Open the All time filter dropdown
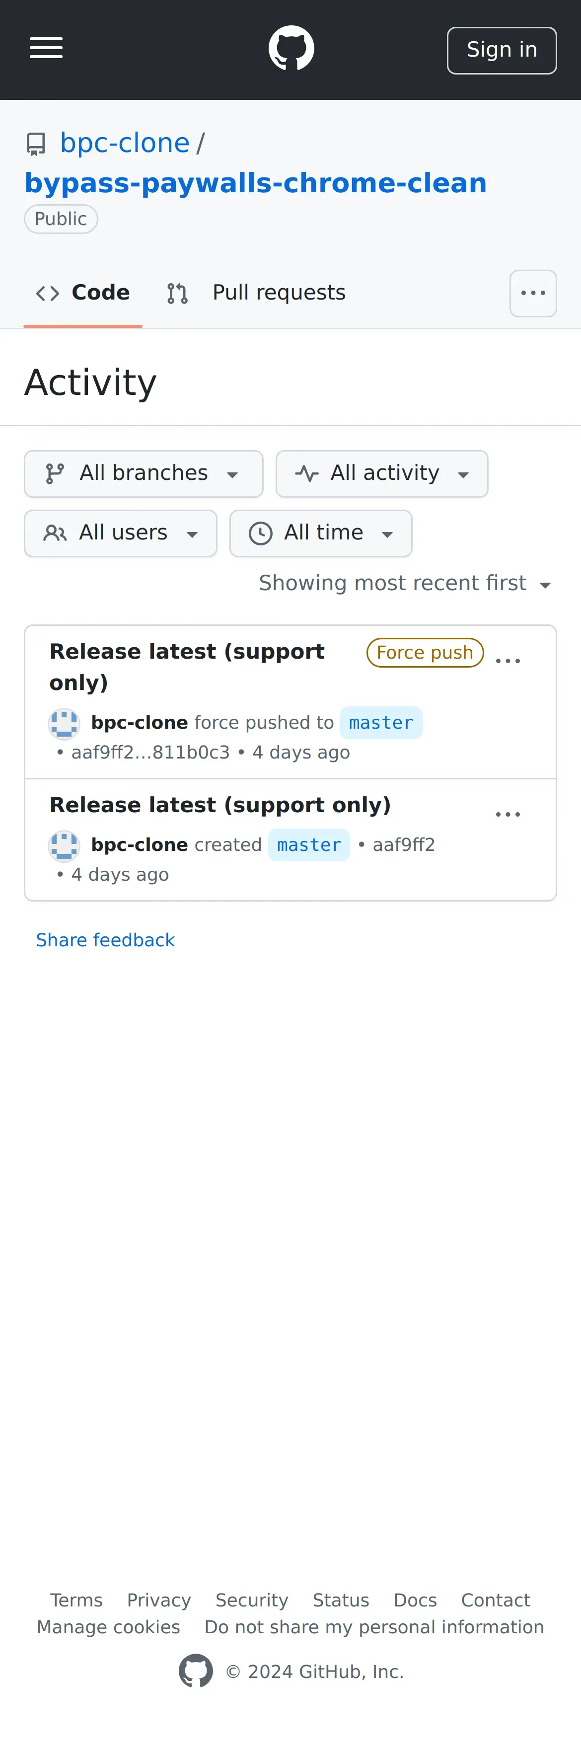This screenshot has width=581, height=1751. point(320,533)
